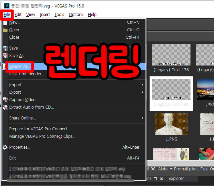Choose Prepare for VEGAS Pro Connect...
The height and width of the screenshot is (186, 214).
click(74, 129)
